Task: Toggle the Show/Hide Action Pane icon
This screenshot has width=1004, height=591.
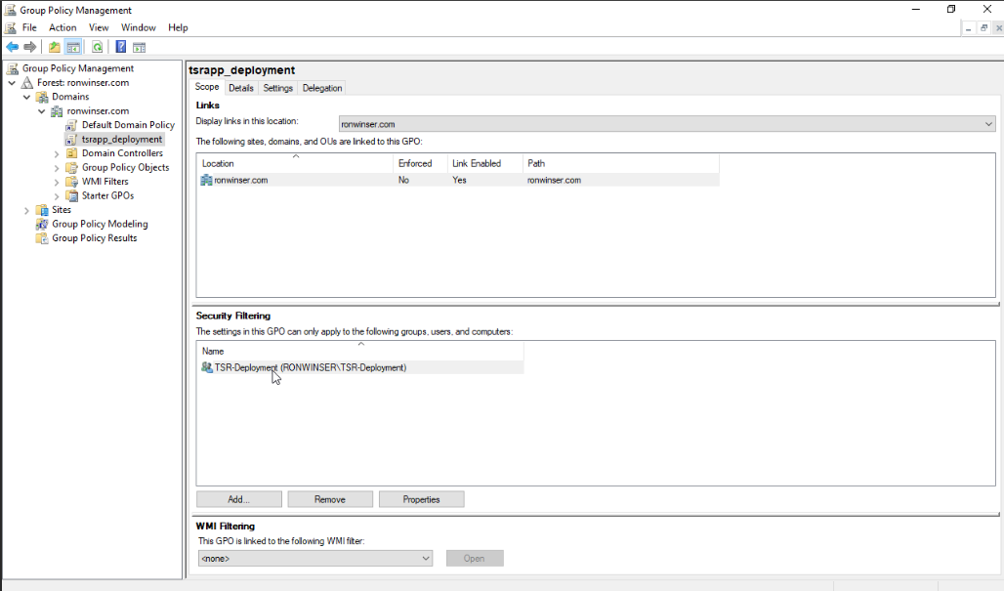Action: (x=140, y=47)
